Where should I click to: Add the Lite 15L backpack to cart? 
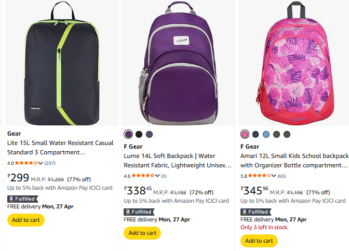[26, 220]
